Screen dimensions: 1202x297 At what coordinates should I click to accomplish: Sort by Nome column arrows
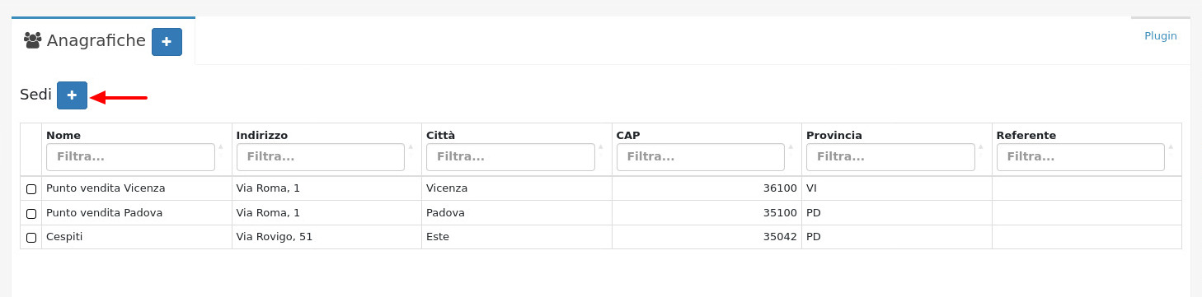coord(221,150)
